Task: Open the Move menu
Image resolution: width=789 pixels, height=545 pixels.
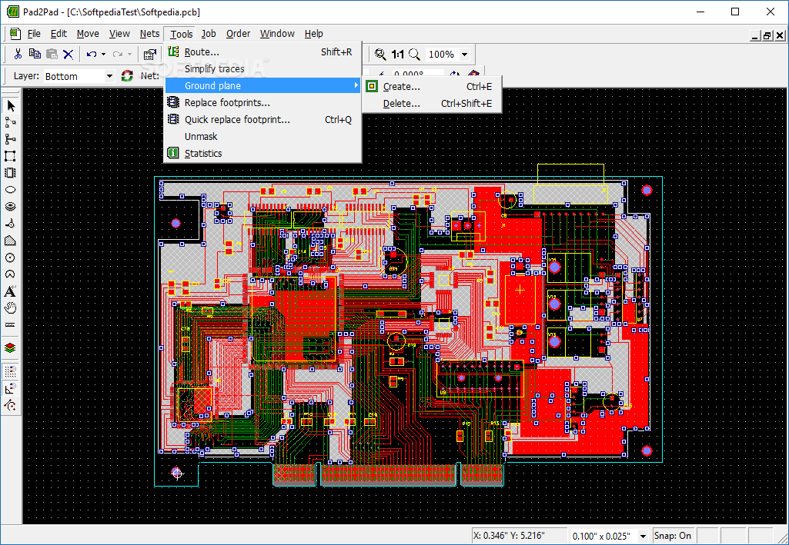Action: coord(88,34)
